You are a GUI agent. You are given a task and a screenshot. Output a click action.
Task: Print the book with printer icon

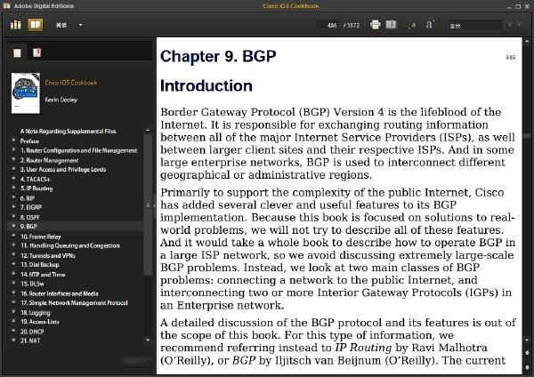375,25
